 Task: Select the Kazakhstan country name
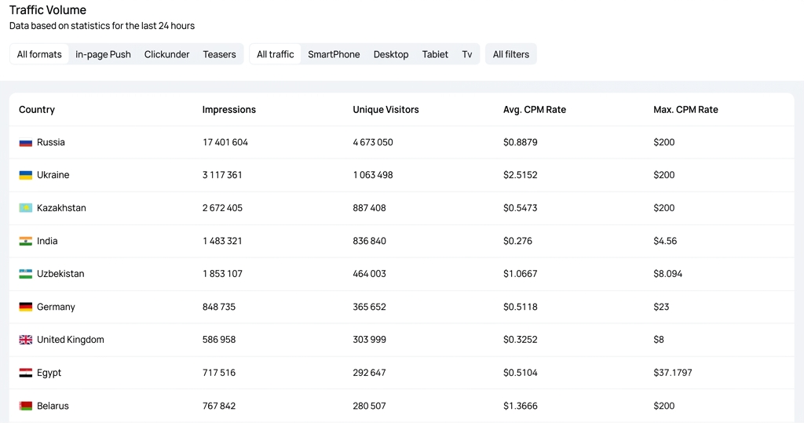pyautogui.click(x=61, y=208)
